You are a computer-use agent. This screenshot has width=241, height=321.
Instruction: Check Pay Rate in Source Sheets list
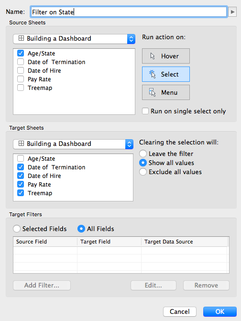tap(21, 79)
